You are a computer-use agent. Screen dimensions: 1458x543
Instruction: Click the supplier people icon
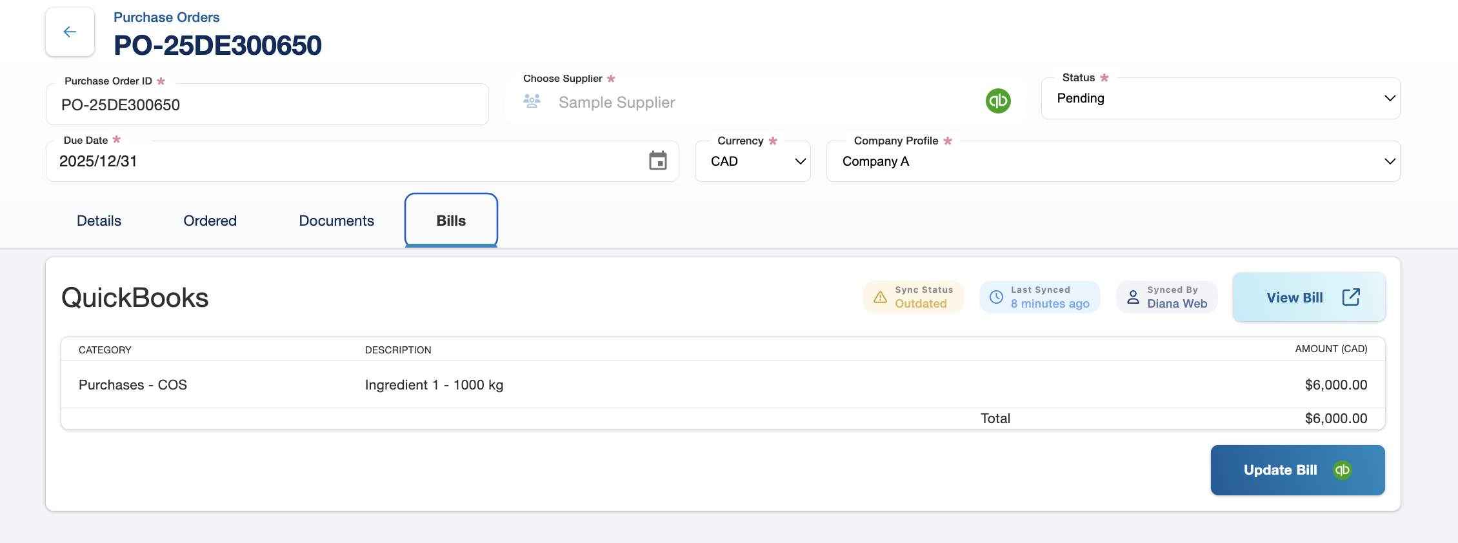[x=532, y=101]
